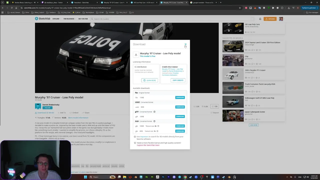Screen dimensions: 320x180
Task: Focus the Search 3D models field
Action: pos(172,19)
